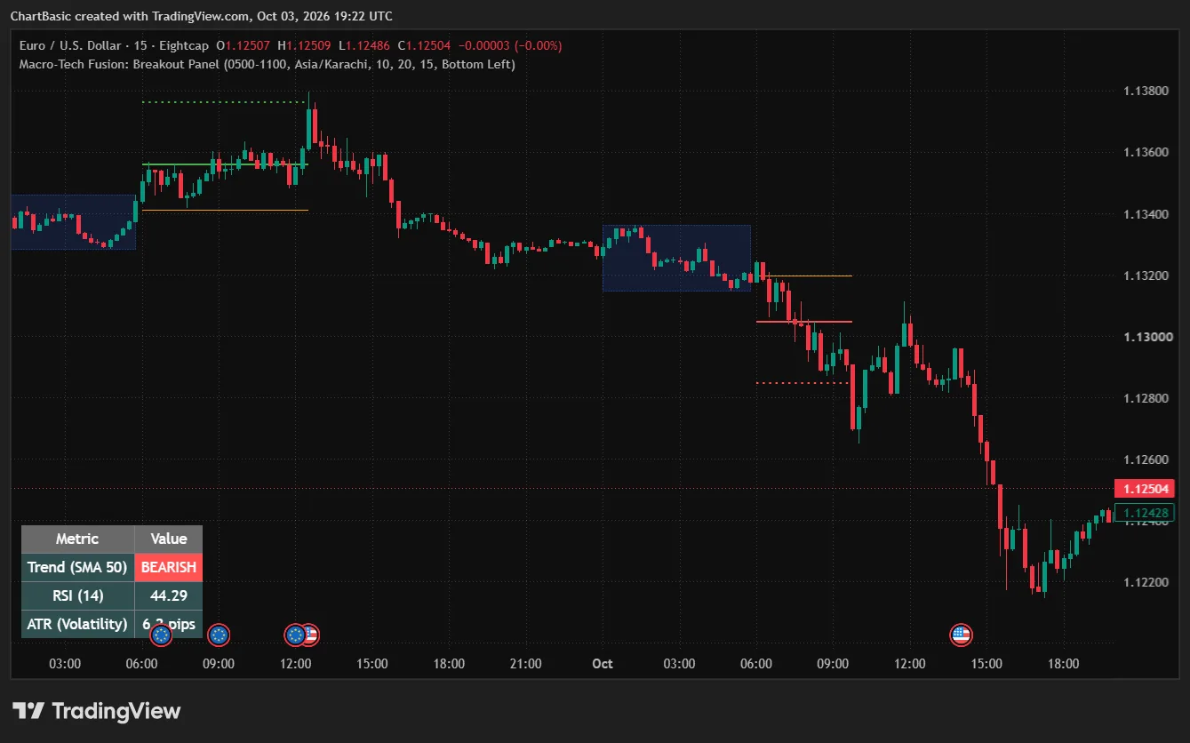1190x743 pixels.
Task: Click the Value header cell in the panel
Action: tap(169, 539)
